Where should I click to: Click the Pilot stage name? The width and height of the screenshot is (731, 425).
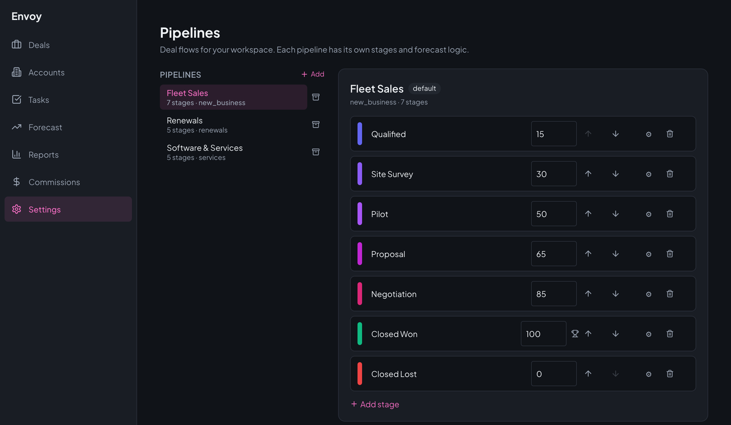[x=380, y=214]
